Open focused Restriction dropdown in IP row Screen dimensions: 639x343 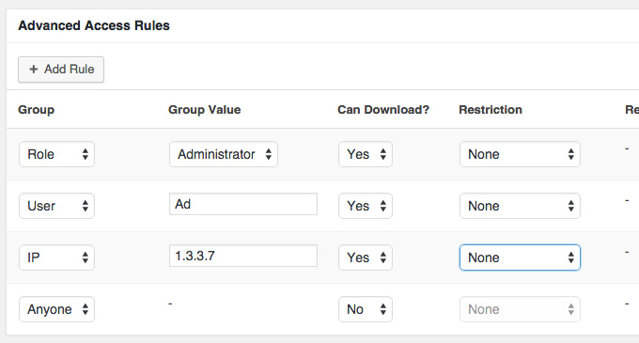(520, 257)
